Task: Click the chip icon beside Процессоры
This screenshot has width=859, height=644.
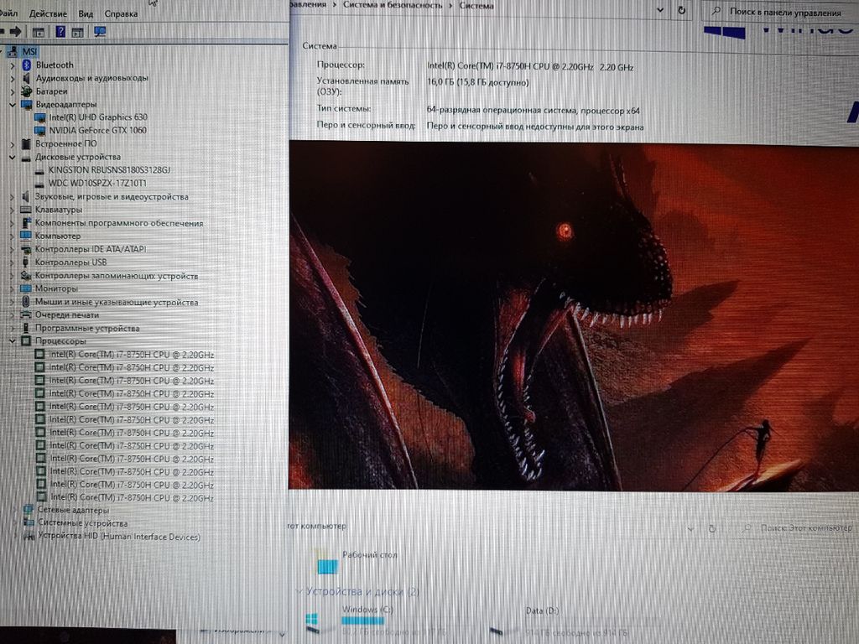Action: [26, 341]
